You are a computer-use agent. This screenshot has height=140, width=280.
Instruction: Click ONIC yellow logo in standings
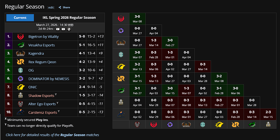(20, 87)
